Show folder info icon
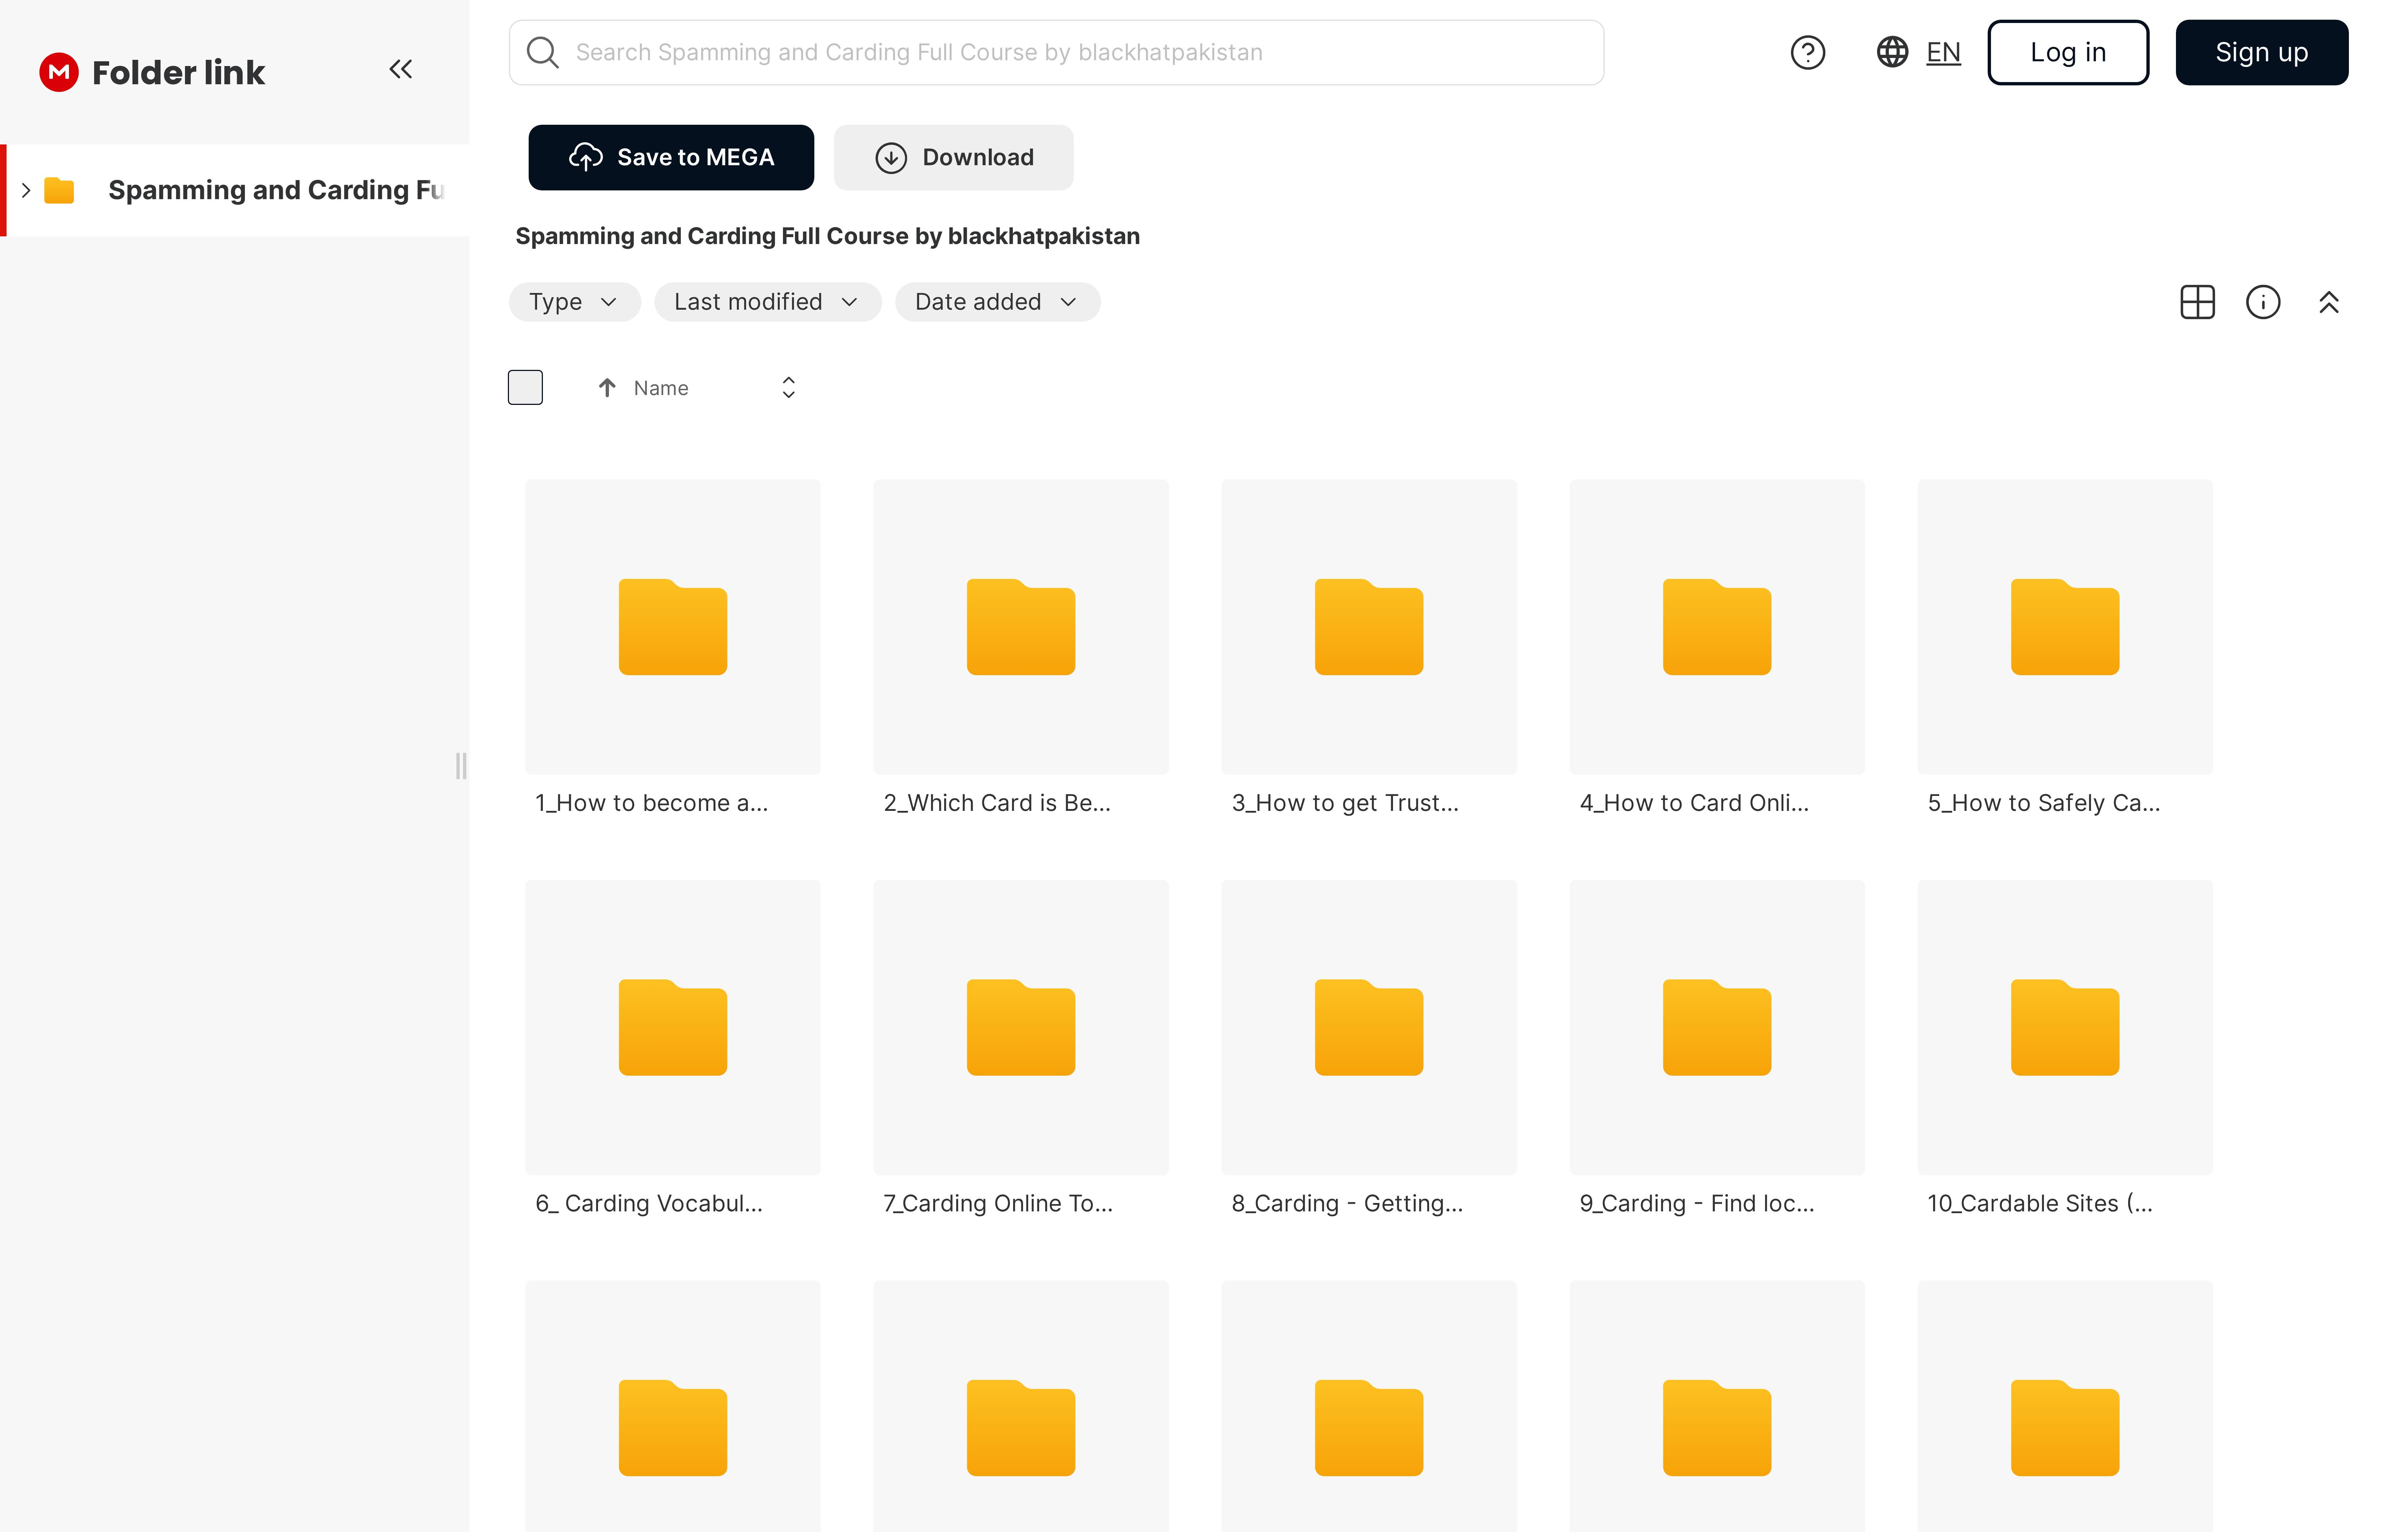Viewport: 2408px width, 1532px height. point(2263,302)
